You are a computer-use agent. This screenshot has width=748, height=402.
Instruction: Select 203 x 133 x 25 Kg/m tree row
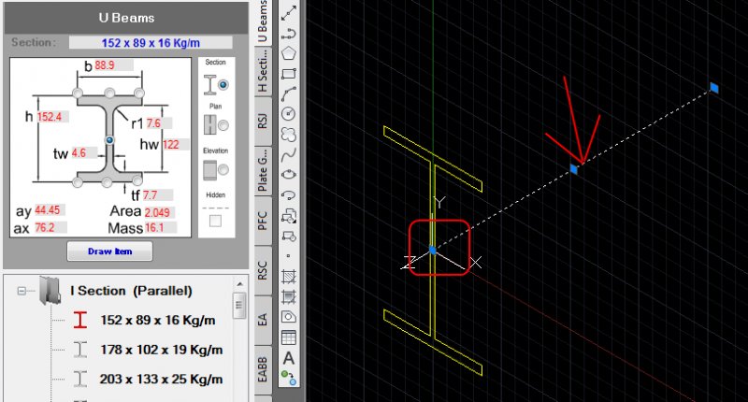pos(161,380)
